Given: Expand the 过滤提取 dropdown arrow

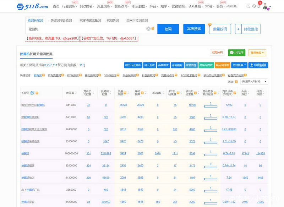Looking at the screenshot, I should click(245, 65).
